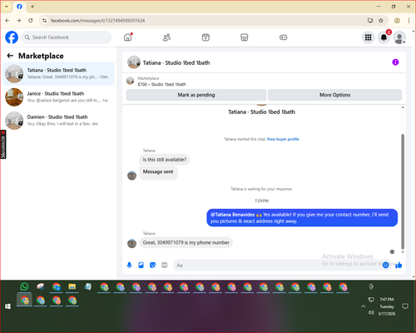Bookmark this page with the star icon
The width and height of the screenshot is (416, 333).
coord(381,21)
